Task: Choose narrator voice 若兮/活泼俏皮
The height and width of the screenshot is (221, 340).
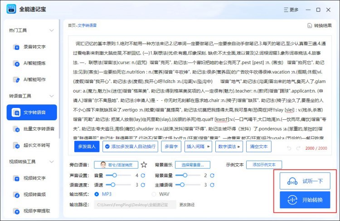Action: [x=116, y=165]
